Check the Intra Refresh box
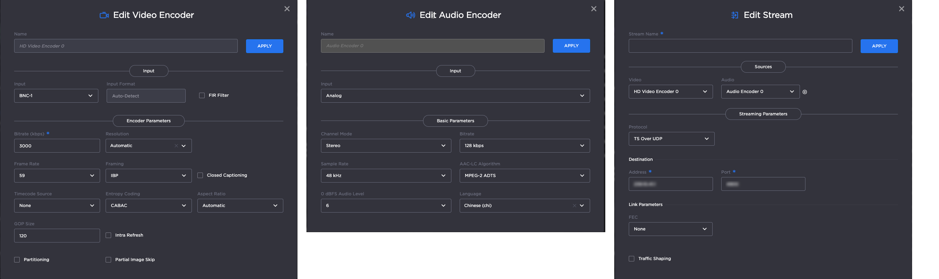 click(108, 235)
